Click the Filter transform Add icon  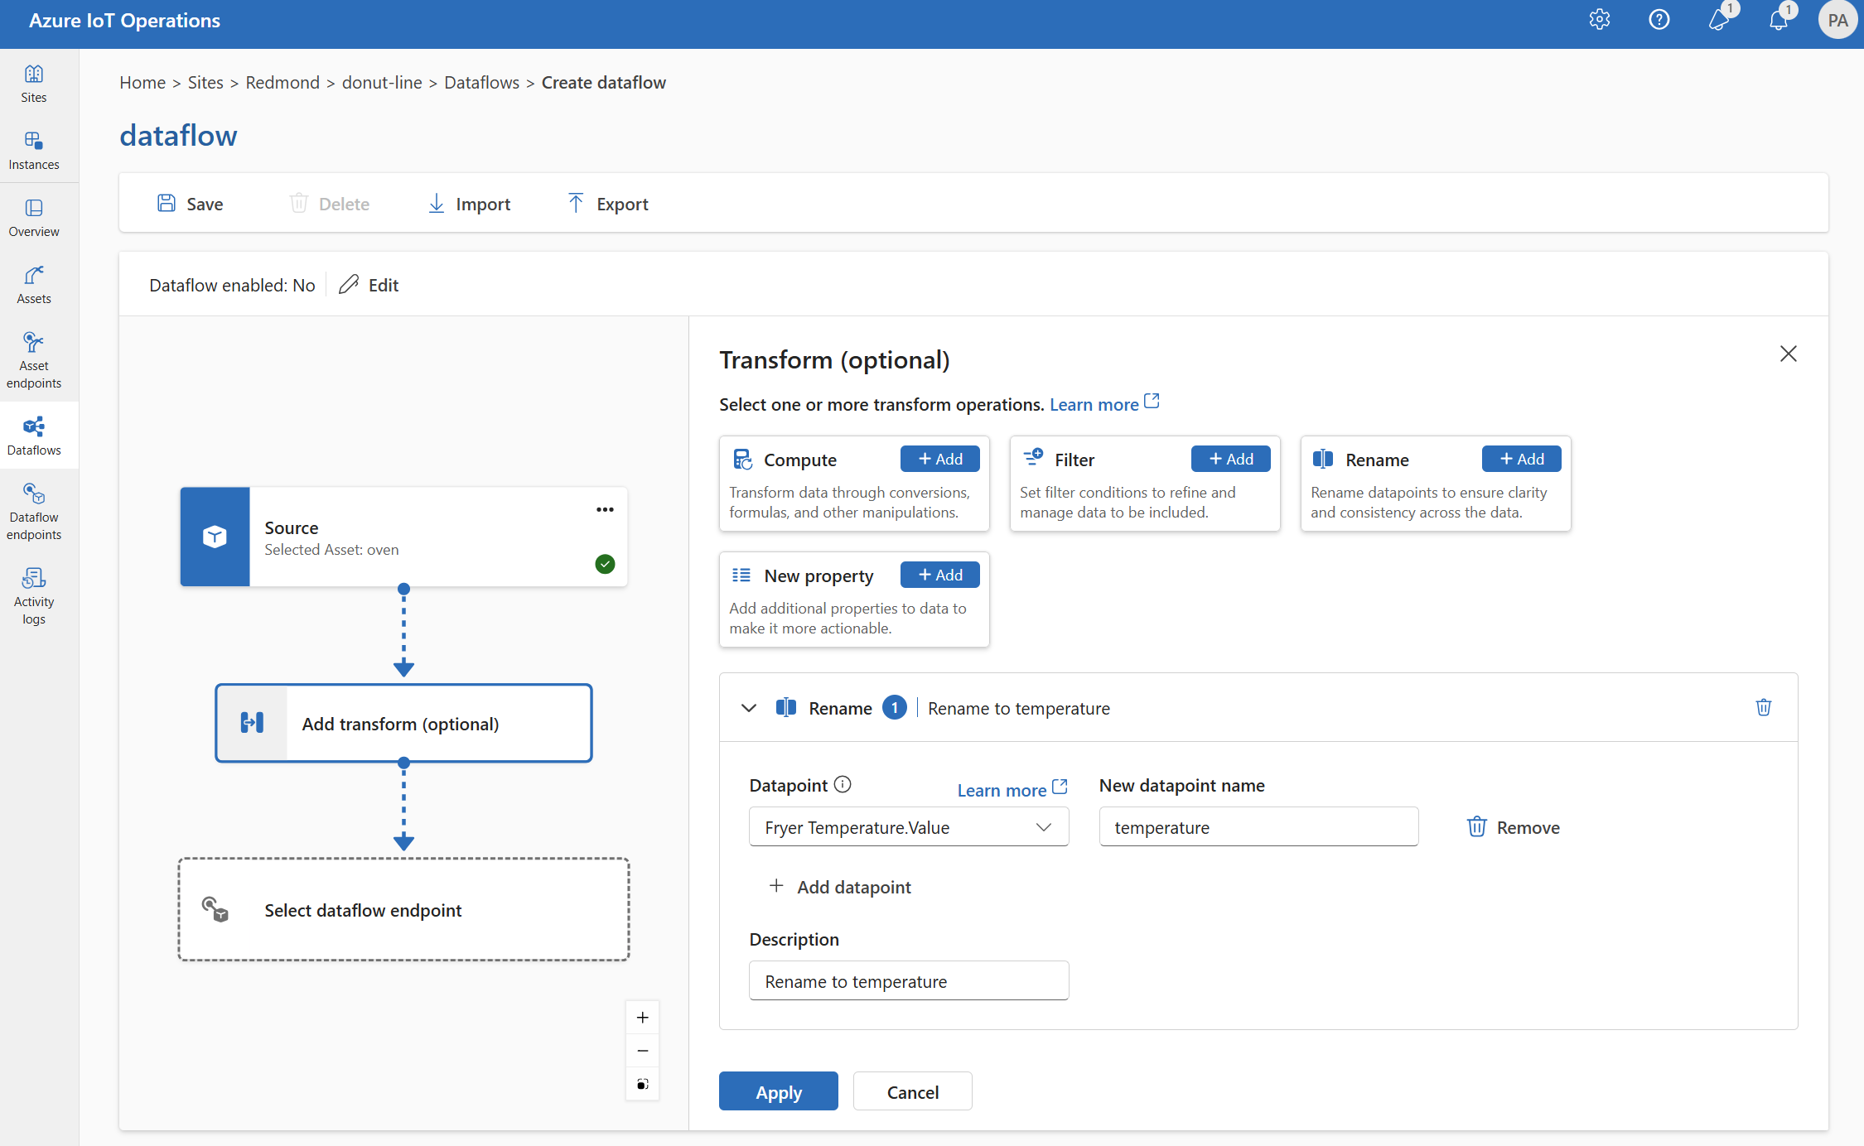click(1228, 458)
